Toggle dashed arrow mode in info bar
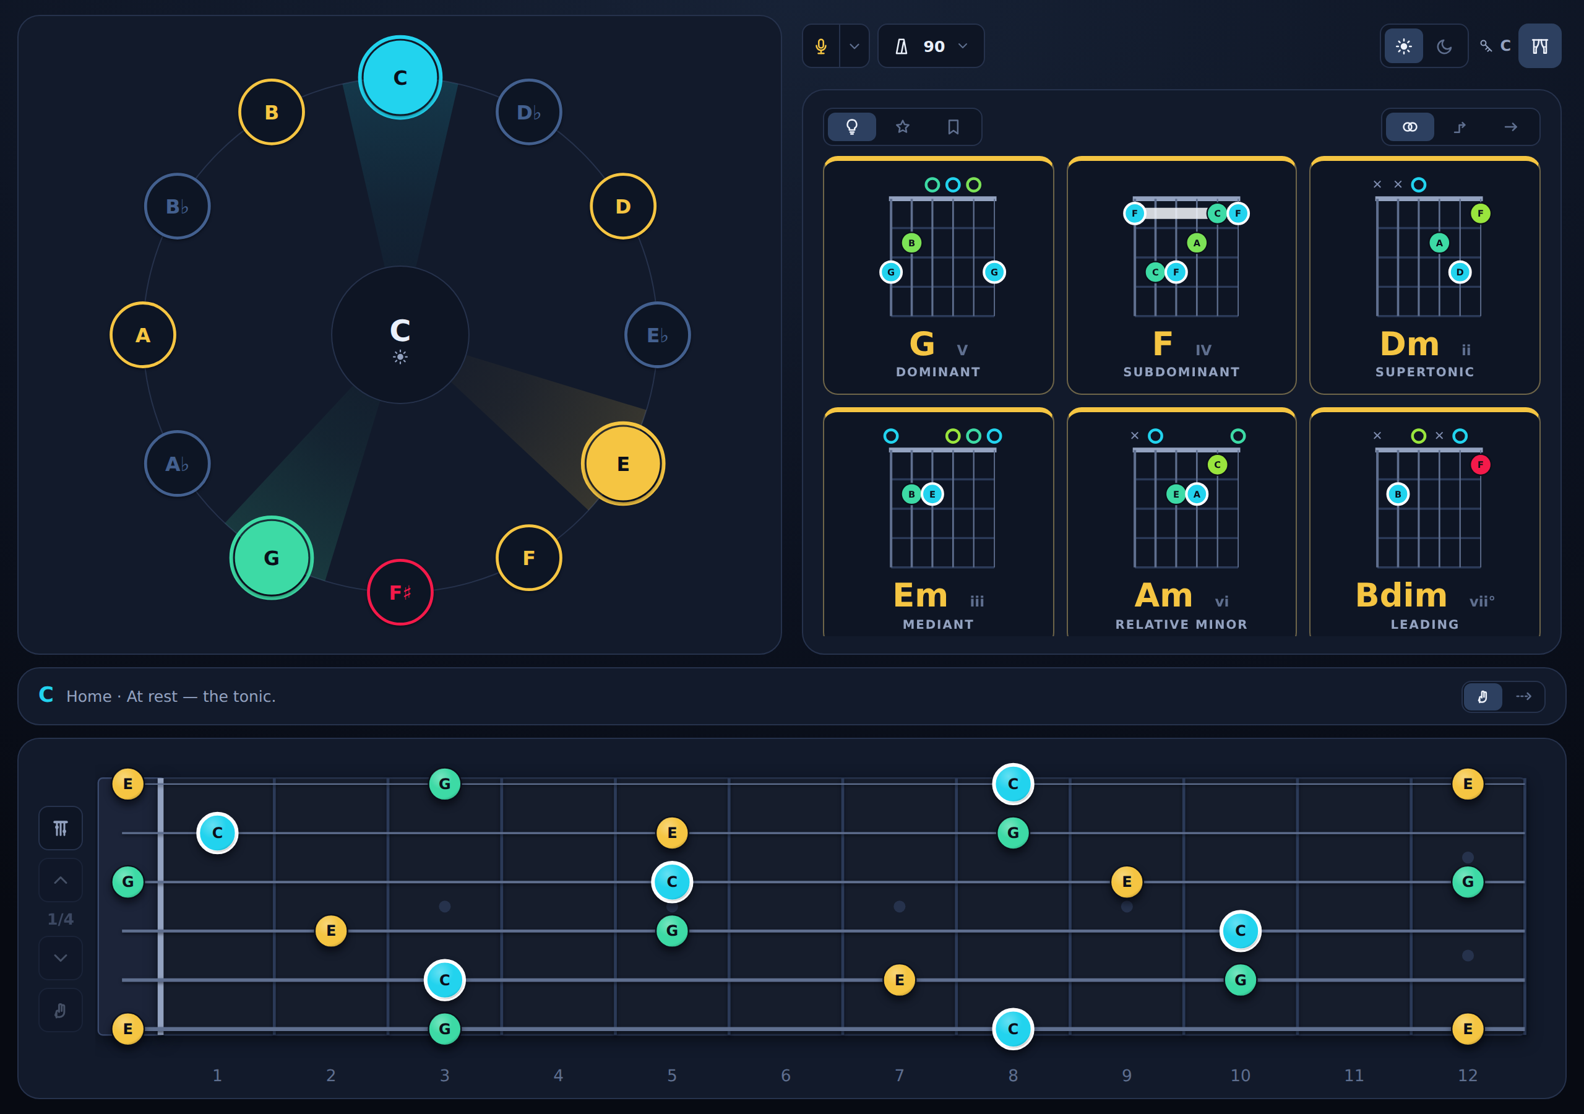 point(1523,696)
